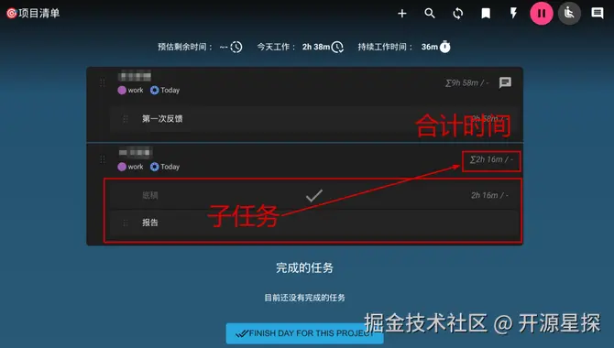Open the notes panel icon at top right

598,14
